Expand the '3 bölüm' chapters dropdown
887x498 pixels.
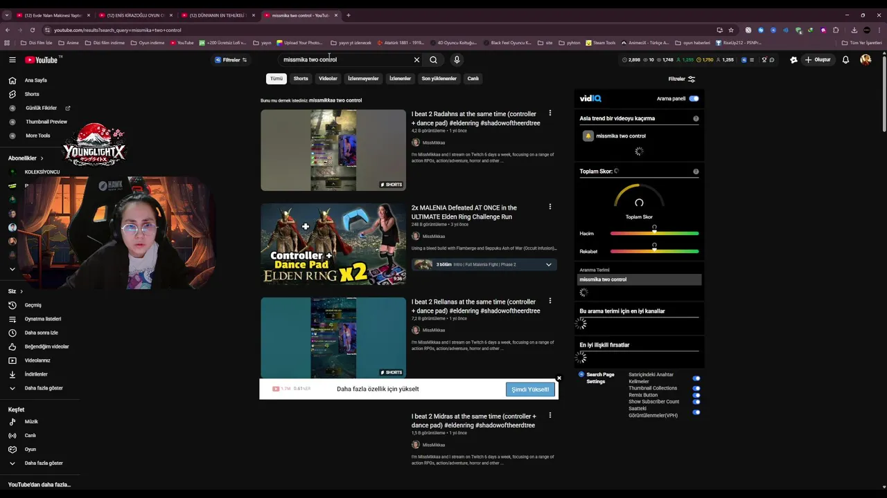click(548, 264)
